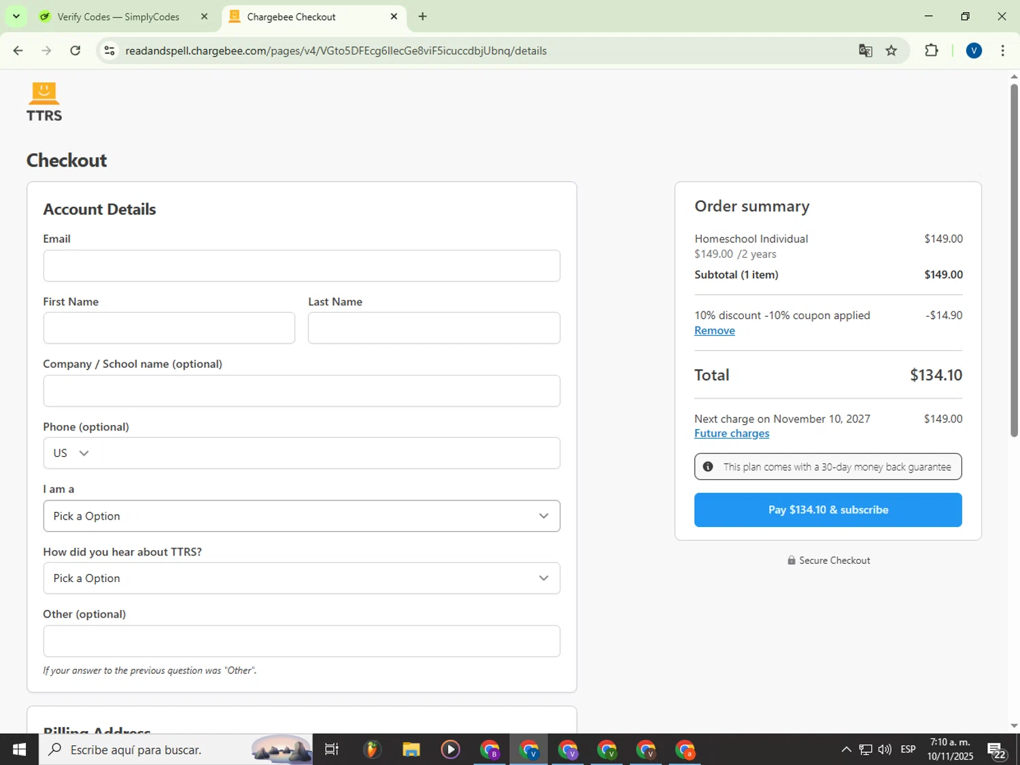Open the Windows Start menu

pos(19,749)
